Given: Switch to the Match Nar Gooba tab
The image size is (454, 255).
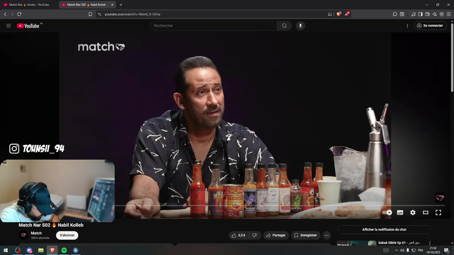Looking at the screenshot, I should 29,5.
